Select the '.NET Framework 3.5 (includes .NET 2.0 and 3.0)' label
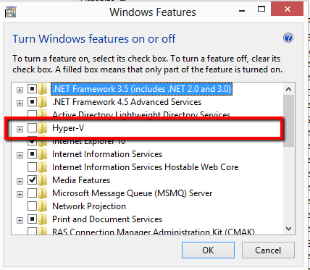 coord(142,89)
